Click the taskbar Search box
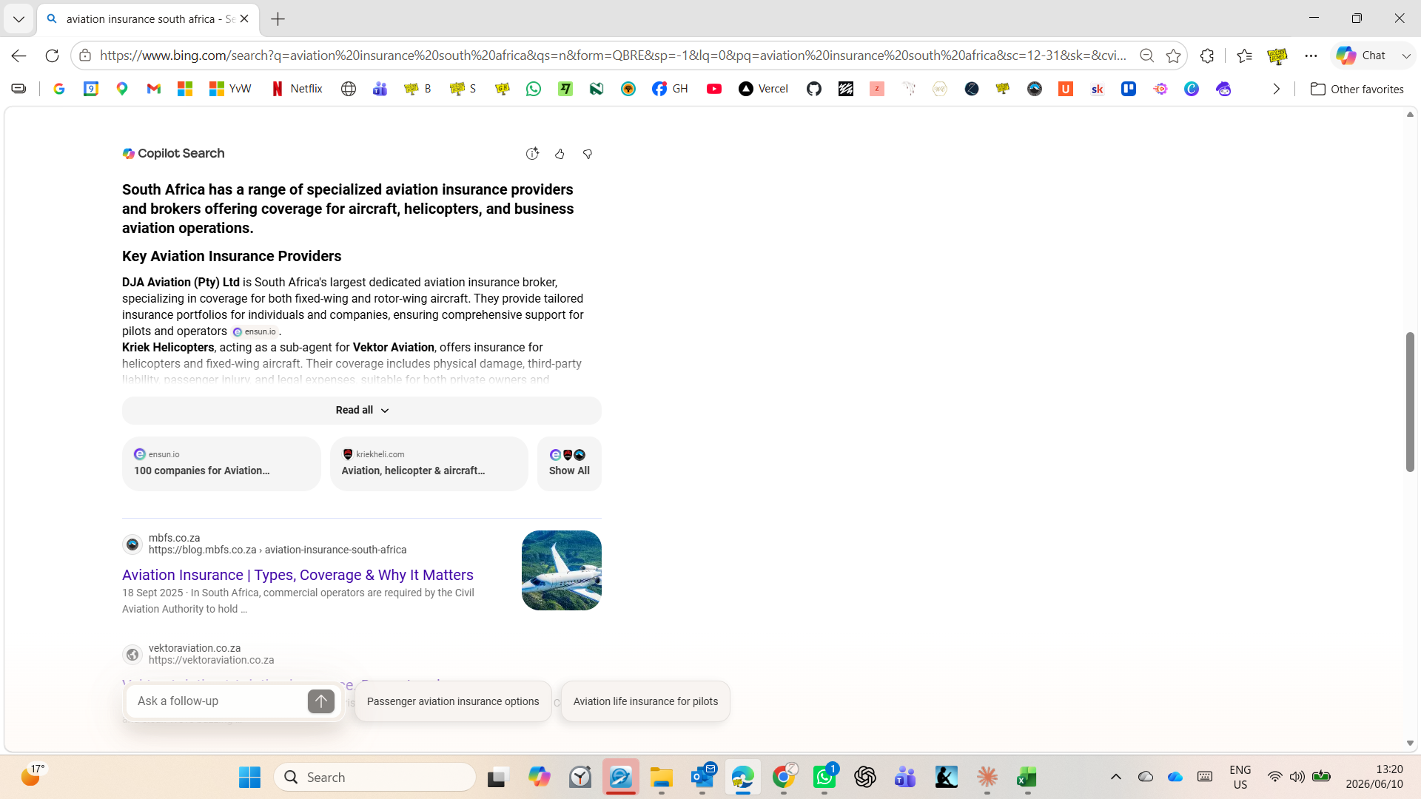 [375, 777]
